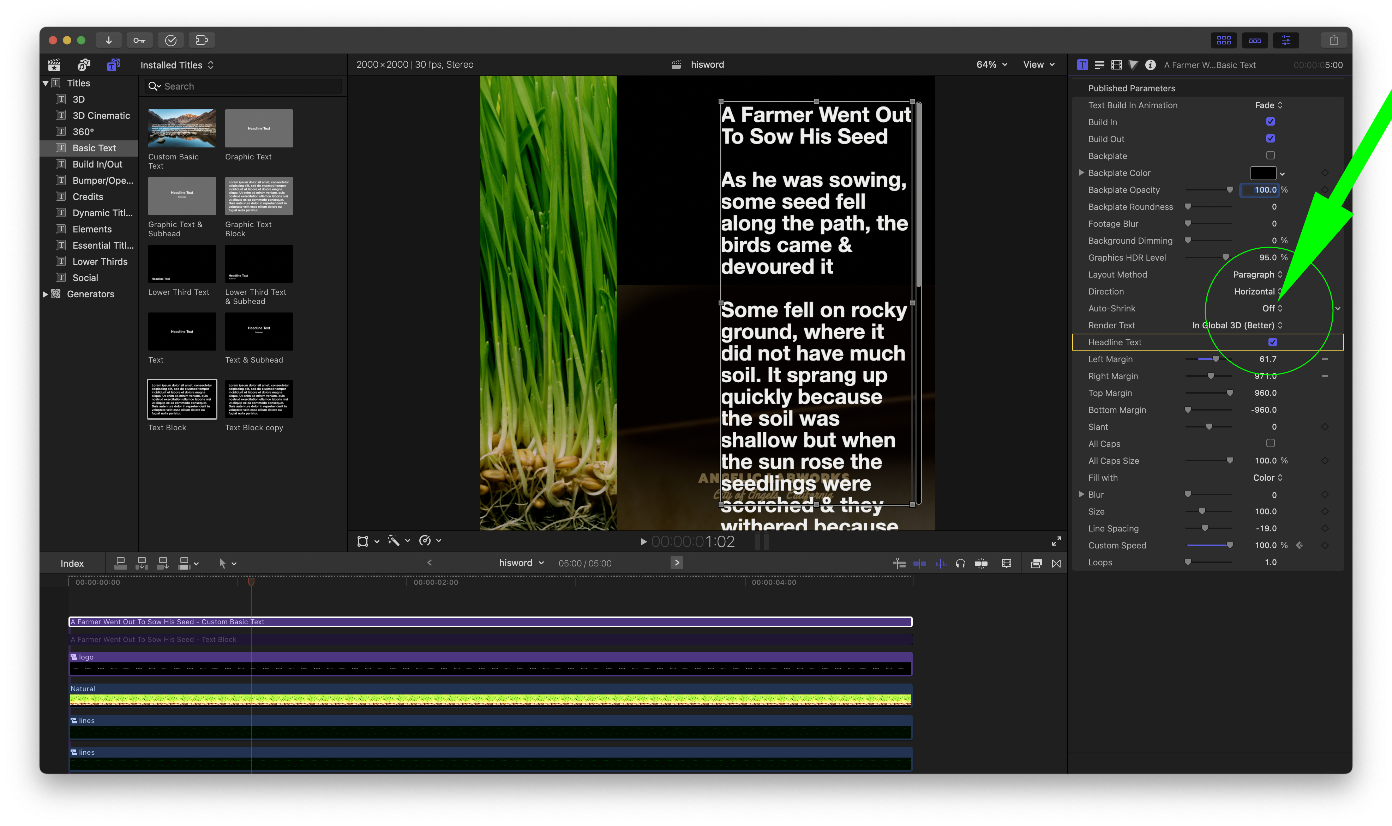The width and height of the screenshot is (1392, 826).
Task: Open the Keyword Editor key icon
Action: 139,40
